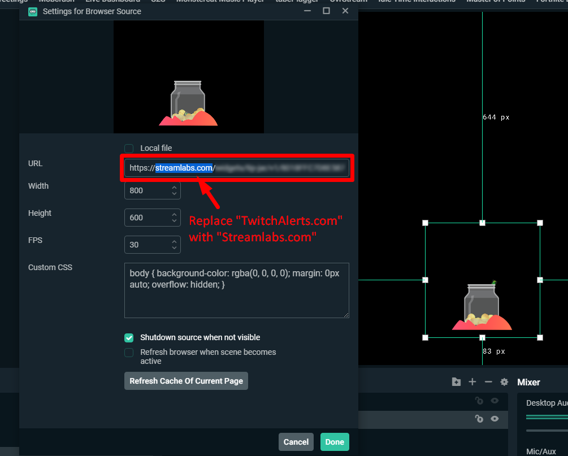The image size is (568, 456).
Task: Toggle the lock on the dimmed source row
Action: 479,401
